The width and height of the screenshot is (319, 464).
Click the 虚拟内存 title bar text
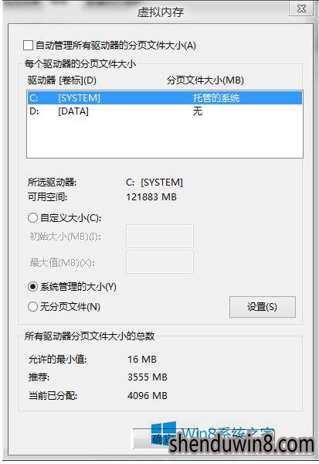point(160,12)
